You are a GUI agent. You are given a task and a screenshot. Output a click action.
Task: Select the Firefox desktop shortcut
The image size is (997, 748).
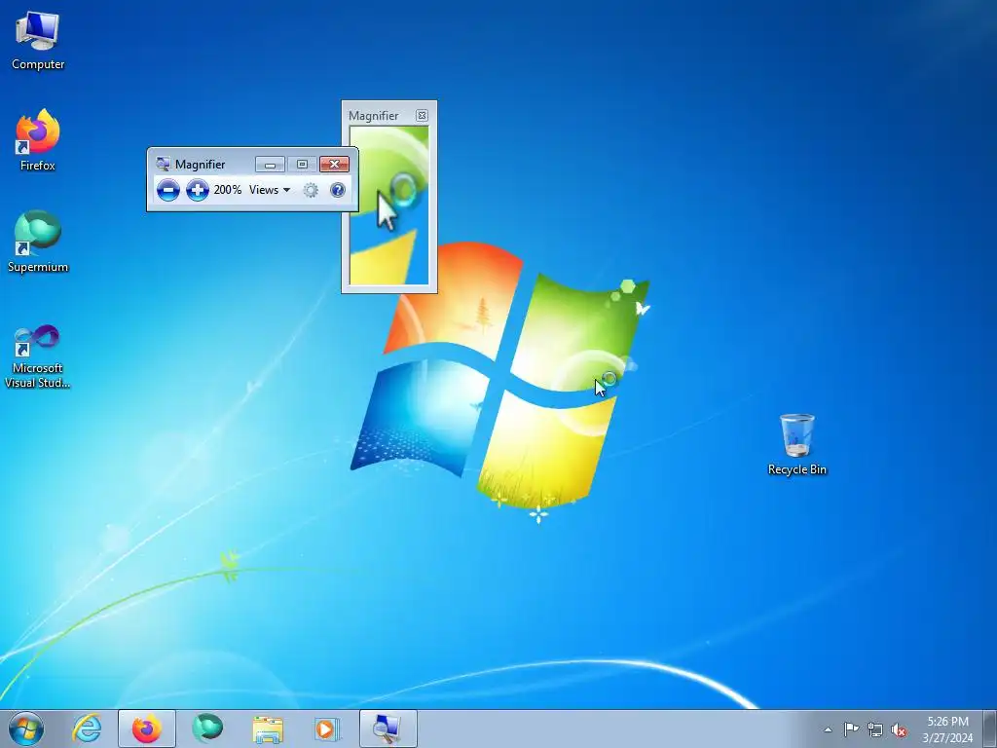(x=38, y=140)
